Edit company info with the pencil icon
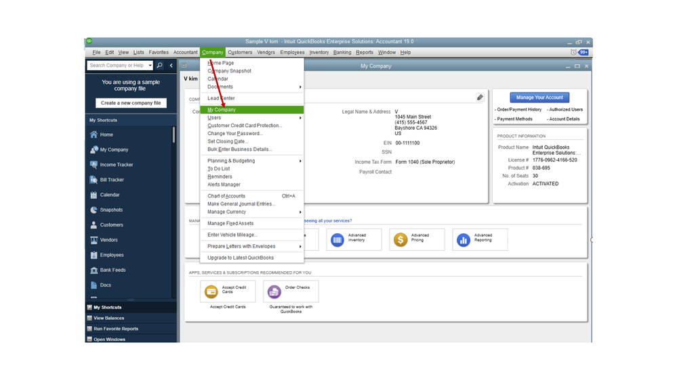The height and width of the screenshot is (380, 677). (x=480, y=97)
